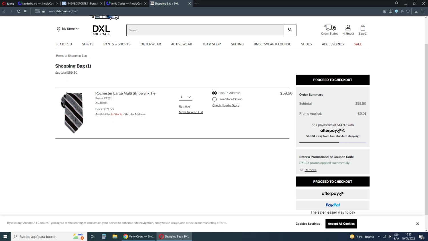Click the X icon beside promo Remove

301,170
